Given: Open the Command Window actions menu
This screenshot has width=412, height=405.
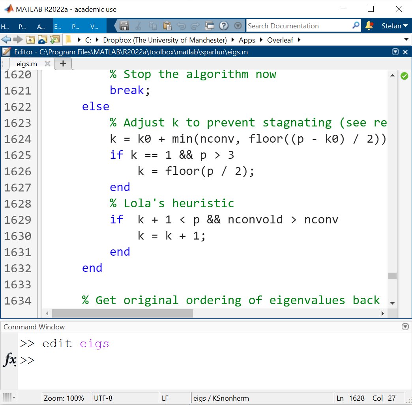Looking at the screenshot, I should (405, 326).
